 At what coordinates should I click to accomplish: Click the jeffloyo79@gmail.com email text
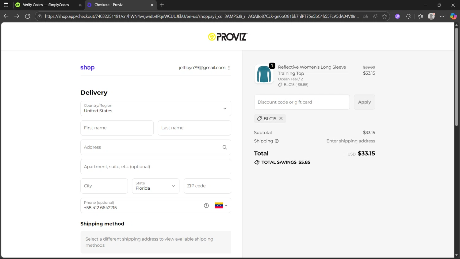point(202,68)
